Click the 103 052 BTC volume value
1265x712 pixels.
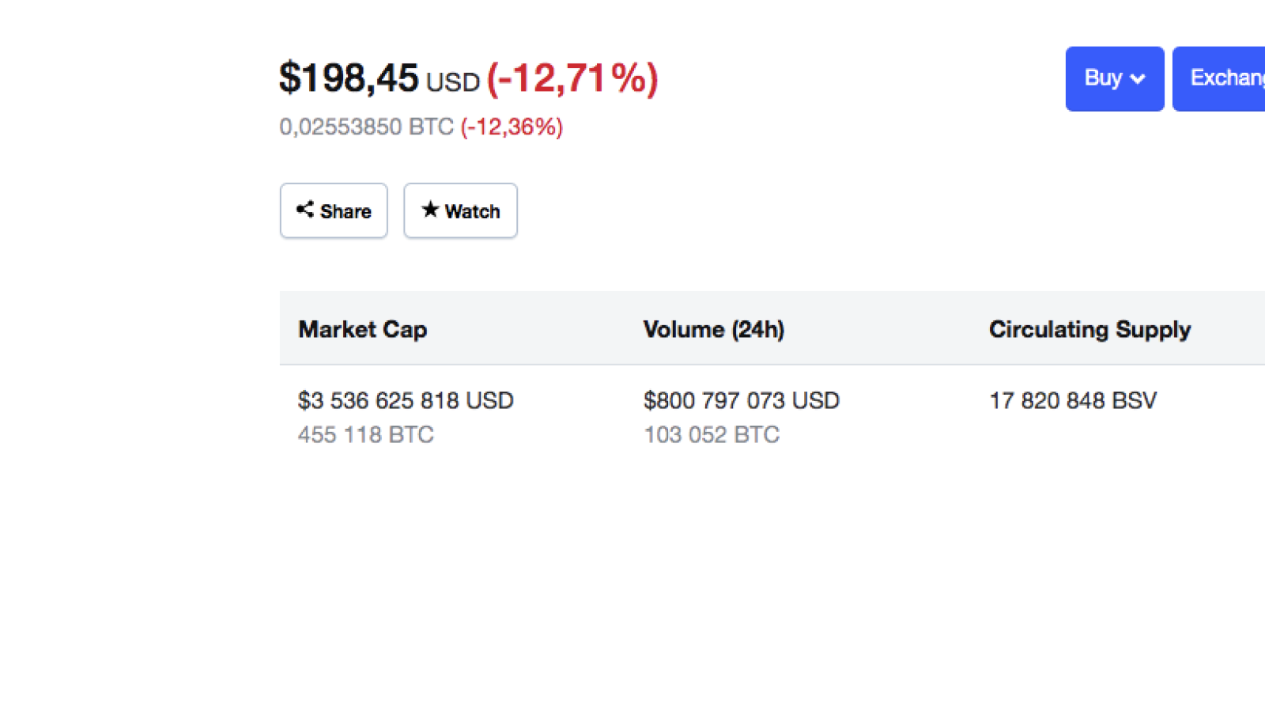pyautogui.click(x=712, y=434)
